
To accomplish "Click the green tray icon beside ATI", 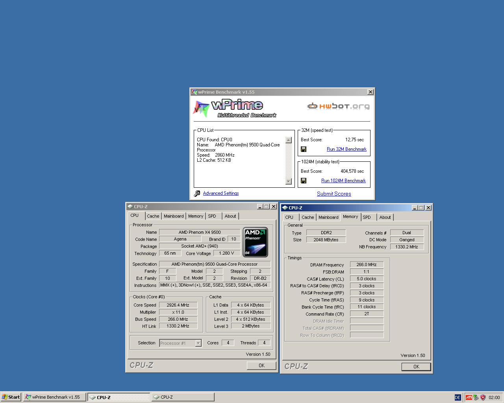I will [476, 397].
